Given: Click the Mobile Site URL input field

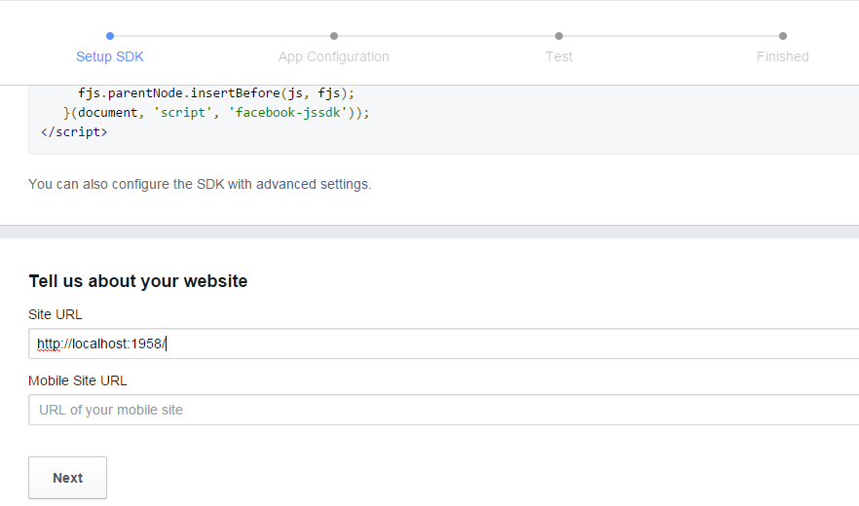Looking at the screenshot, I should point(444,410).
